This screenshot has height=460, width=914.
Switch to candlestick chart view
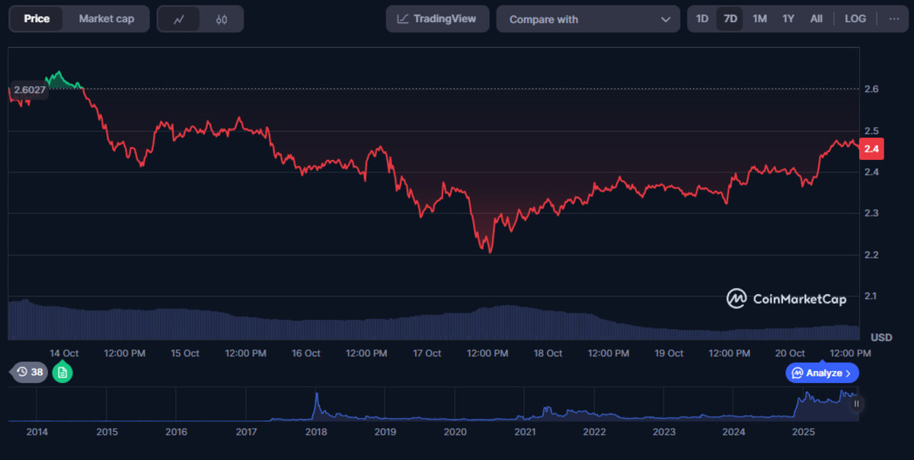coord(222,19)
